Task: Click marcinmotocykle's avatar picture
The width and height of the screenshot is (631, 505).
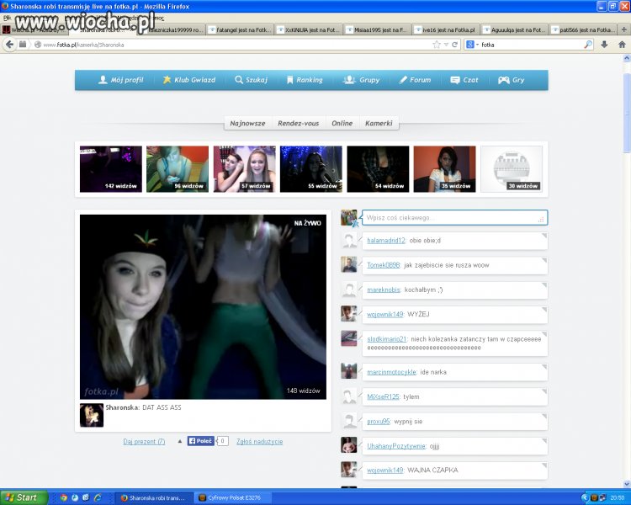Action: pyautogui.click(x=349, y=371)
